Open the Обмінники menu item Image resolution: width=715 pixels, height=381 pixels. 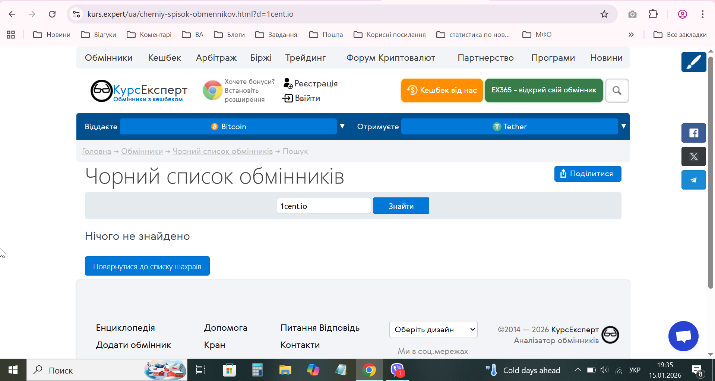108,58
